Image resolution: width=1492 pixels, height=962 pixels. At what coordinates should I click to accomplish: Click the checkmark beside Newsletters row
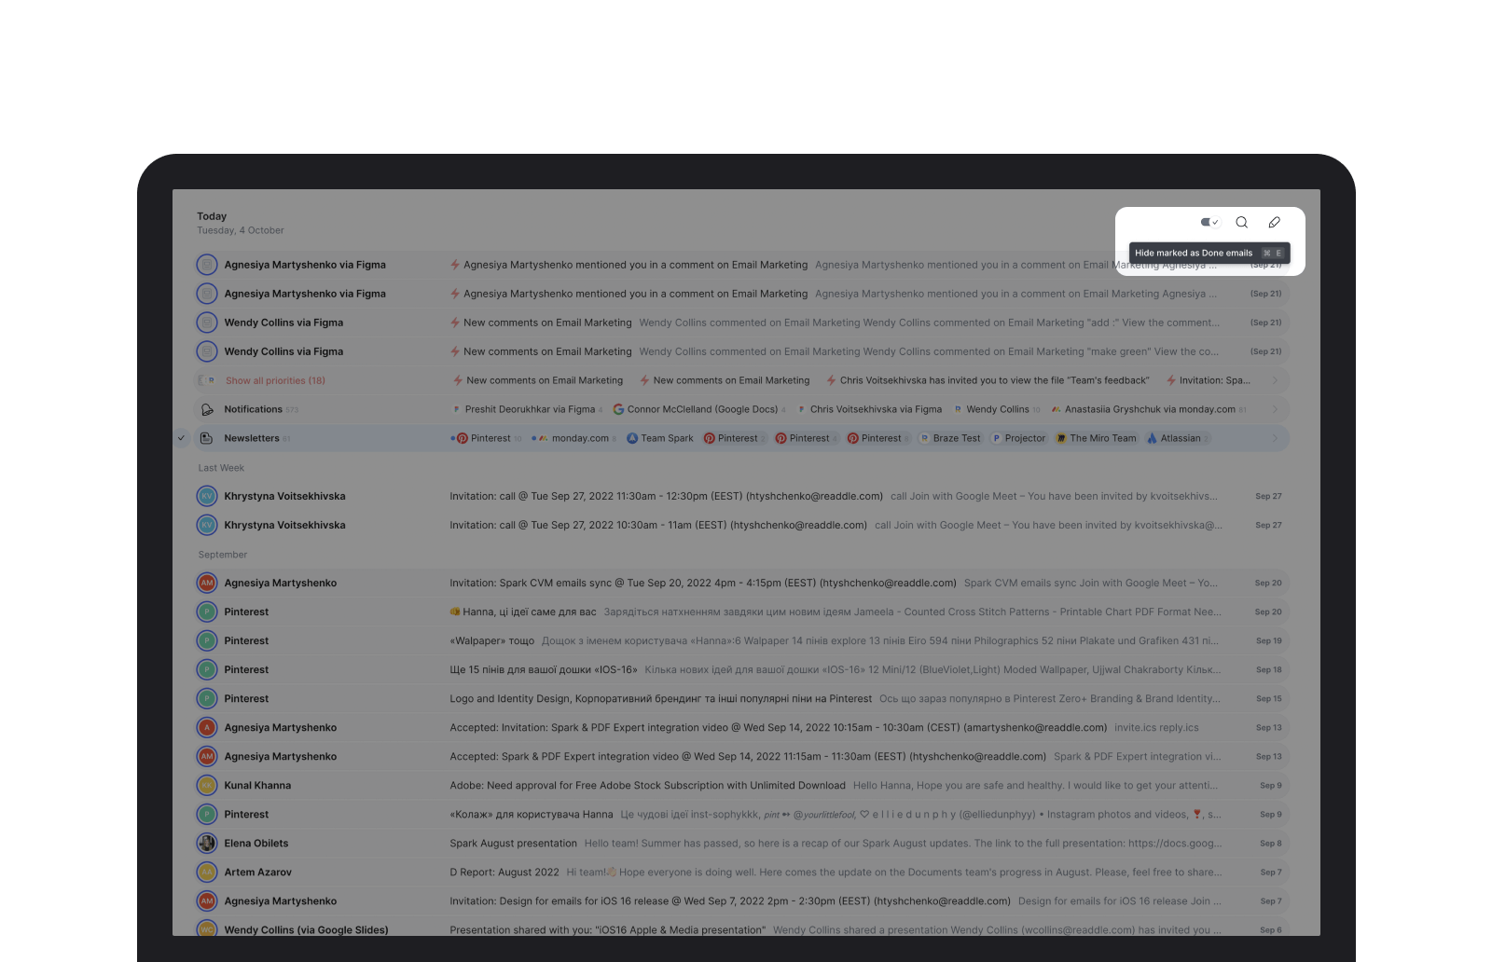click(183, 437)
